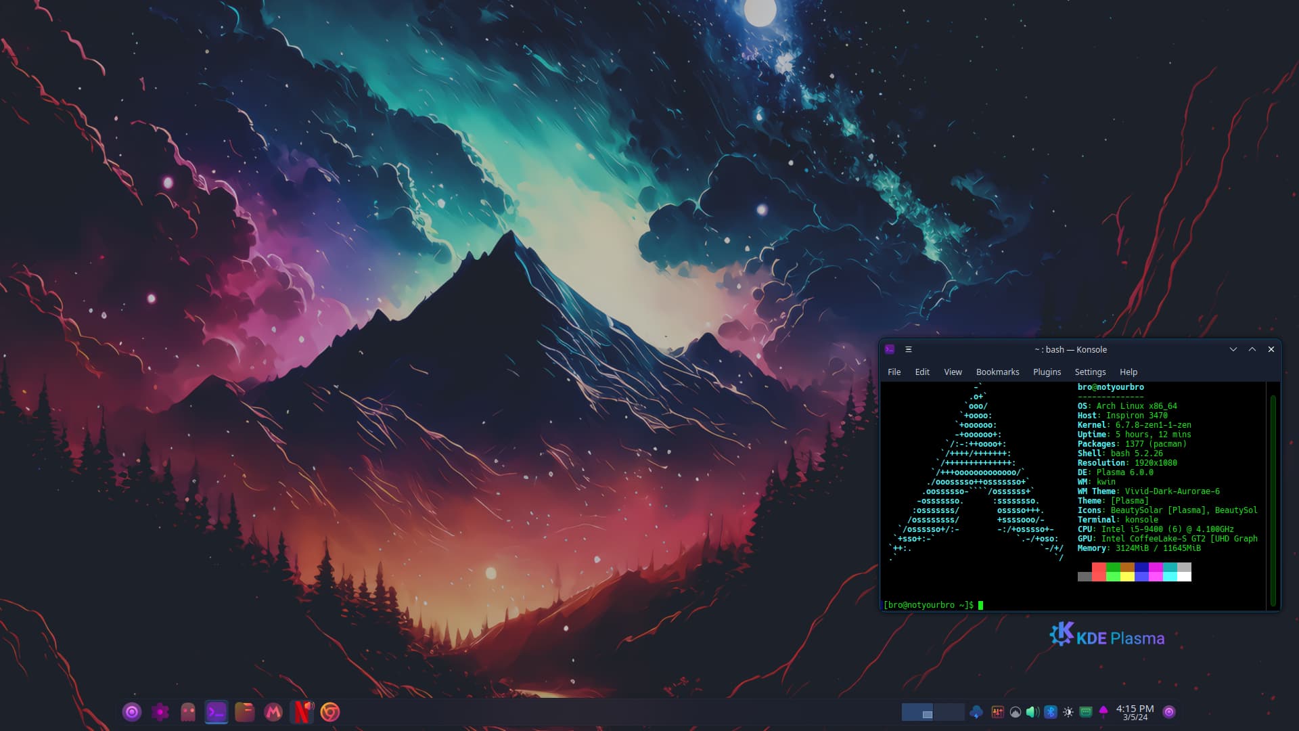Open Konsole Help menu

click(x=1129, y=372)
